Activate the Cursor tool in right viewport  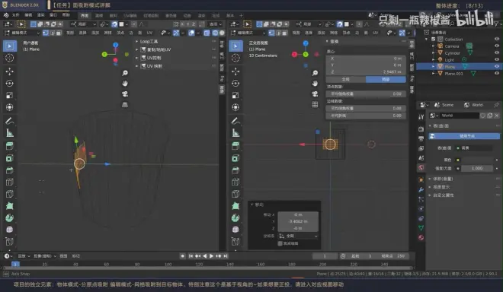click(235, 58)
